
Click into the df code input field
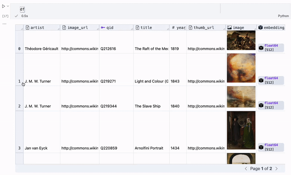pos(109,9)
